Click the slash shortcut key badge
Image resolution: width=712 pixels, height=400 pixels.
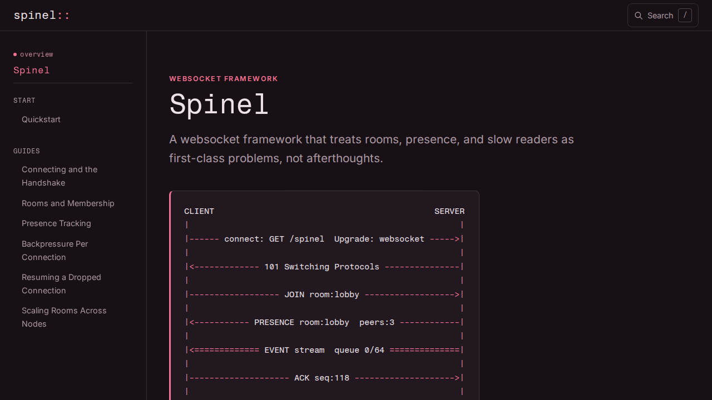pyautogui.click(x=685, y=16)
